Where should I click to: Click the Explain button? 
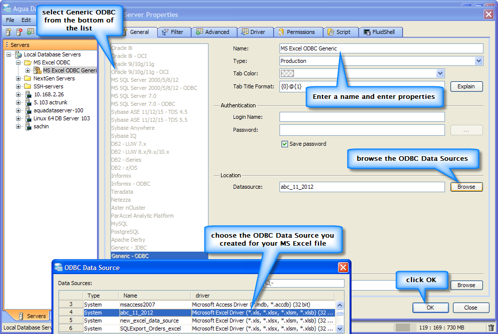click(466, 86)
